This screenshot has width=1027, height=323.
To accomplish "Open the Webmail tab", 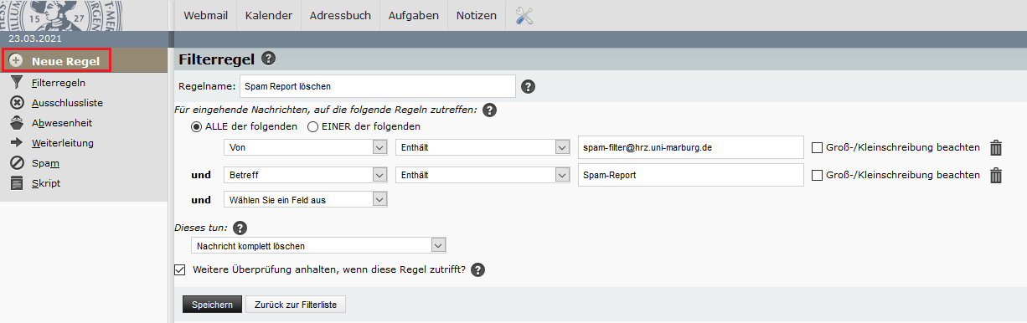I will (206, 15).
